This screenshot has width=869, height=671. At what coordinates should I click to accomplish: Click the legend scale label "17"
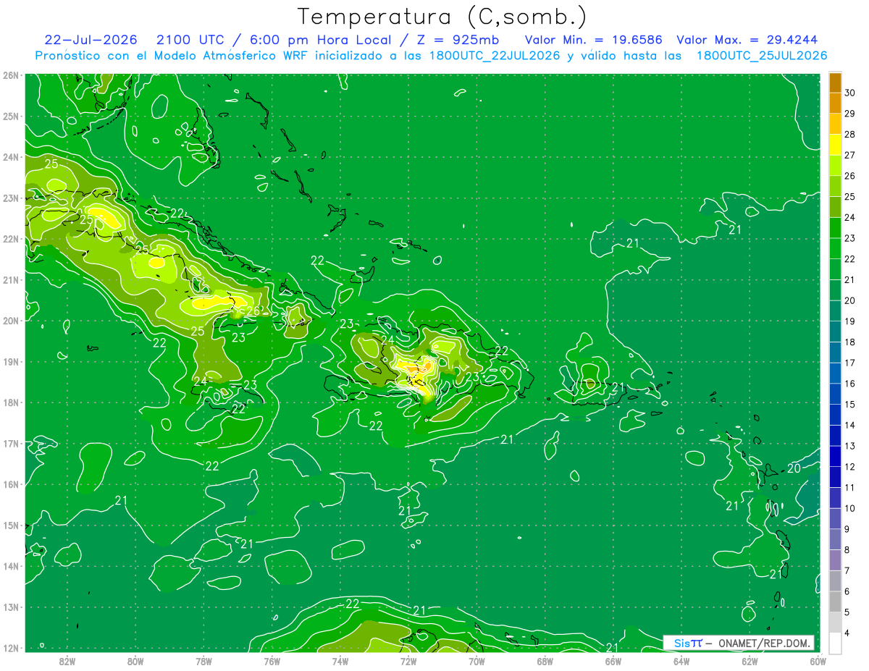(x=850, y=363)
